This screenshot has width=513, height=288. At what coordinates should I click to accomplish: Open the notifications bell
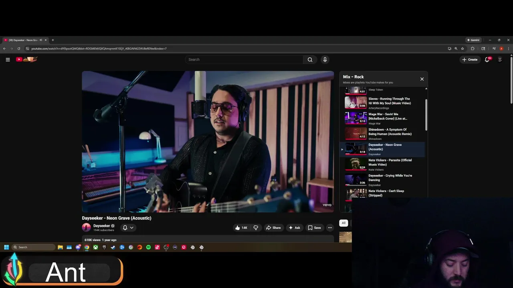[x=487, y=60]
